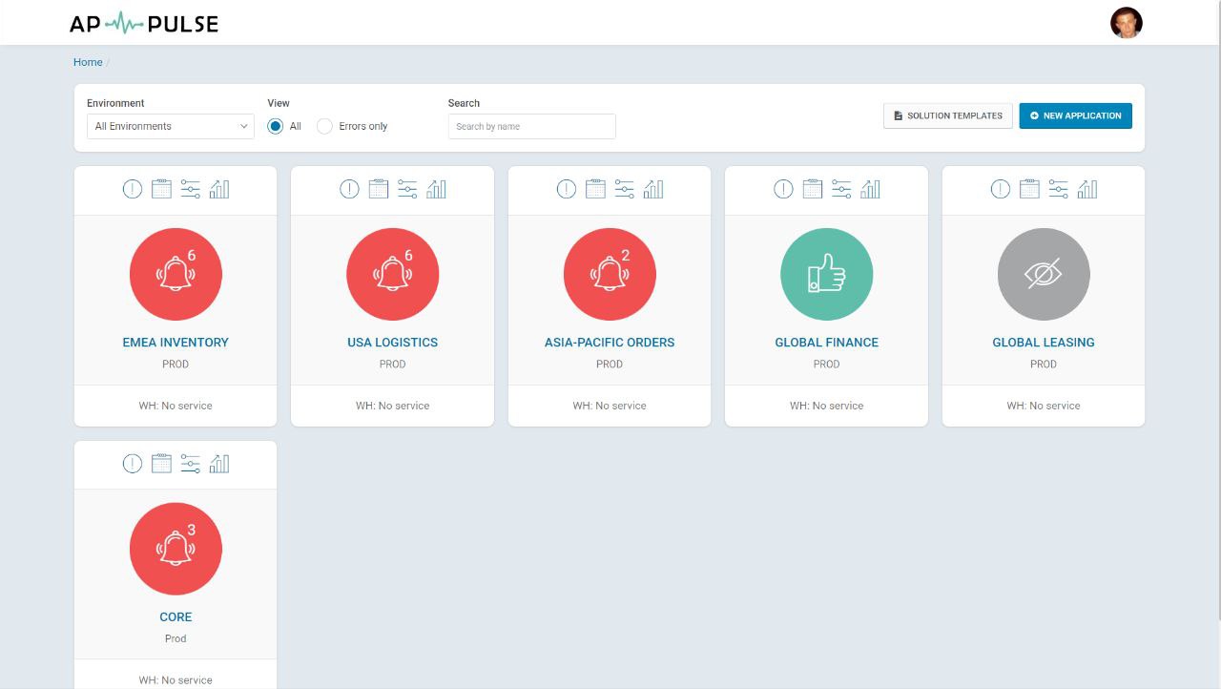The height and width of the screenshot is (689, 1221).
Task: Select the 'Errors only' radio button
Action: pyautogui.click(x=325, y=126)
